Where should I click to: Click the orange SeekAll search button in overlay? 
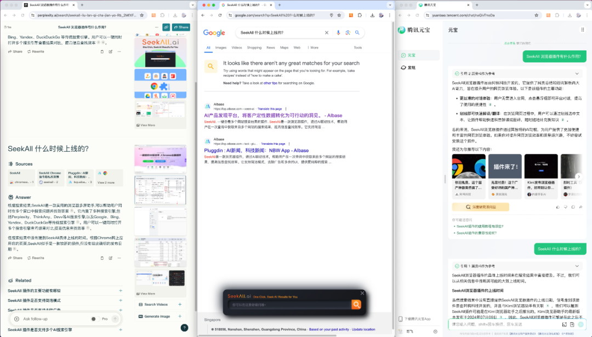click(x=356, y=305)
